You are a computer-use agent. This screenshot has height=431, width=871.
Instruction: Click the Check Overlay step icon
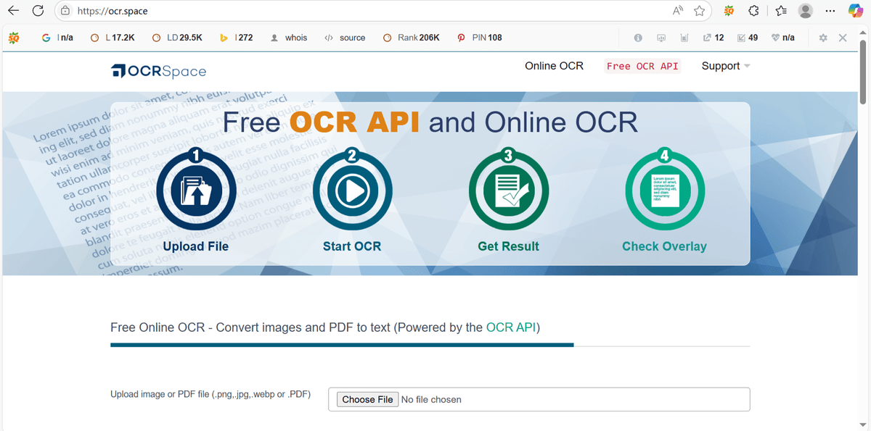tap(664, 191)
